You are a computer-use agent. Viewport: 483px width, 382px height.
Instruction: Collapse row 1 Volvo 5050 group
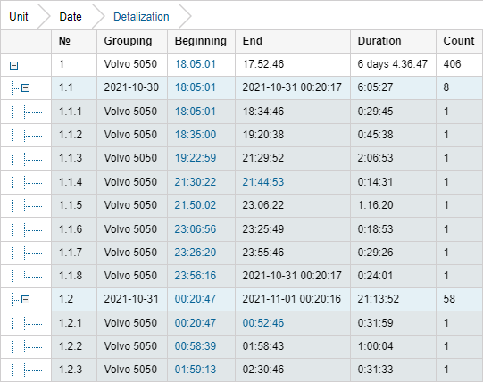coord(14,65)
